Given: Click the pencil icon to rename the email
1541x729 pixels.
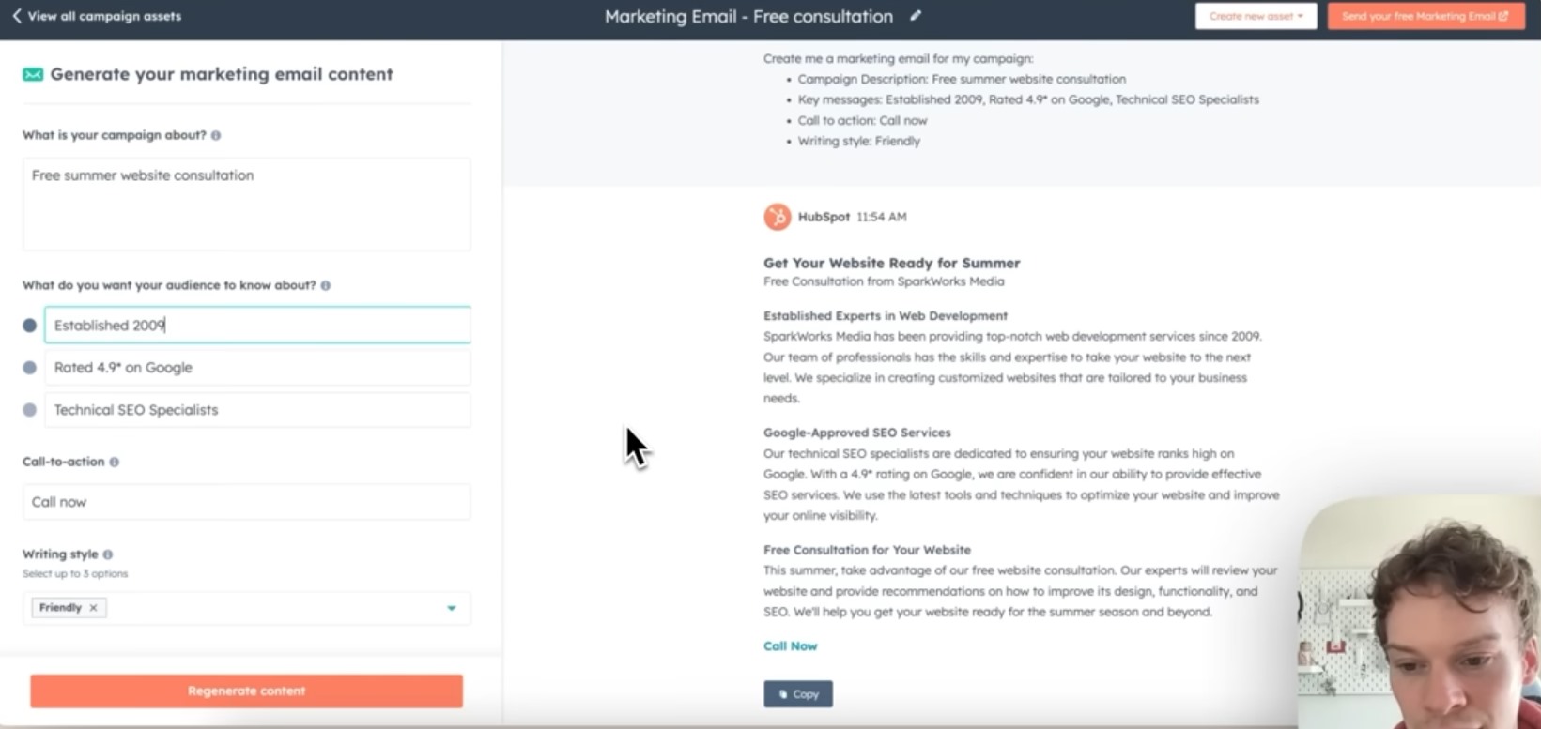Looking at the screenshot, I should pos(916,16).
